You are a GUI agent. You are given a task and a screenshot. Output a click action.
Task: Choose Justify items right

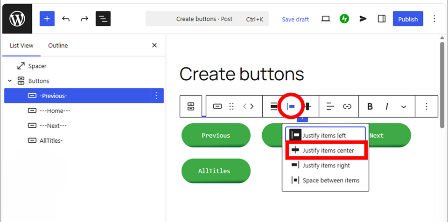coord(325,165)
